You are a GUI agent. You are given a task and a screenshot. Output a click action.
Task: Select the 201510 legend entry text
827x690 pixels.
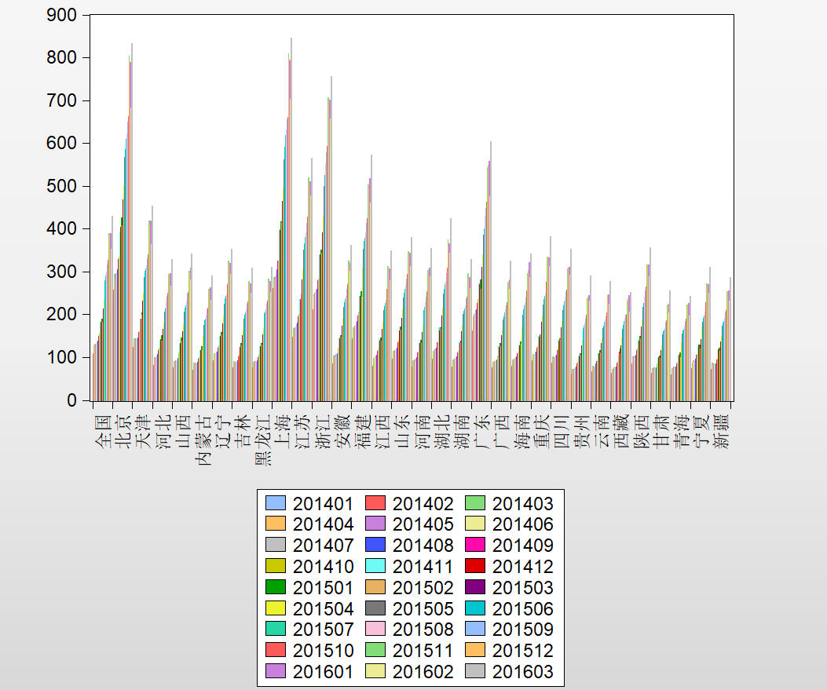pyautogui.click(x=323, y=651)
